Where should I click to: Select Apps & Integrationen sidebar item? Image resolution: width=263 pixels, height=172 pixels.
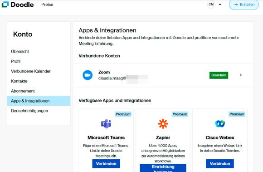click(39, 101)
